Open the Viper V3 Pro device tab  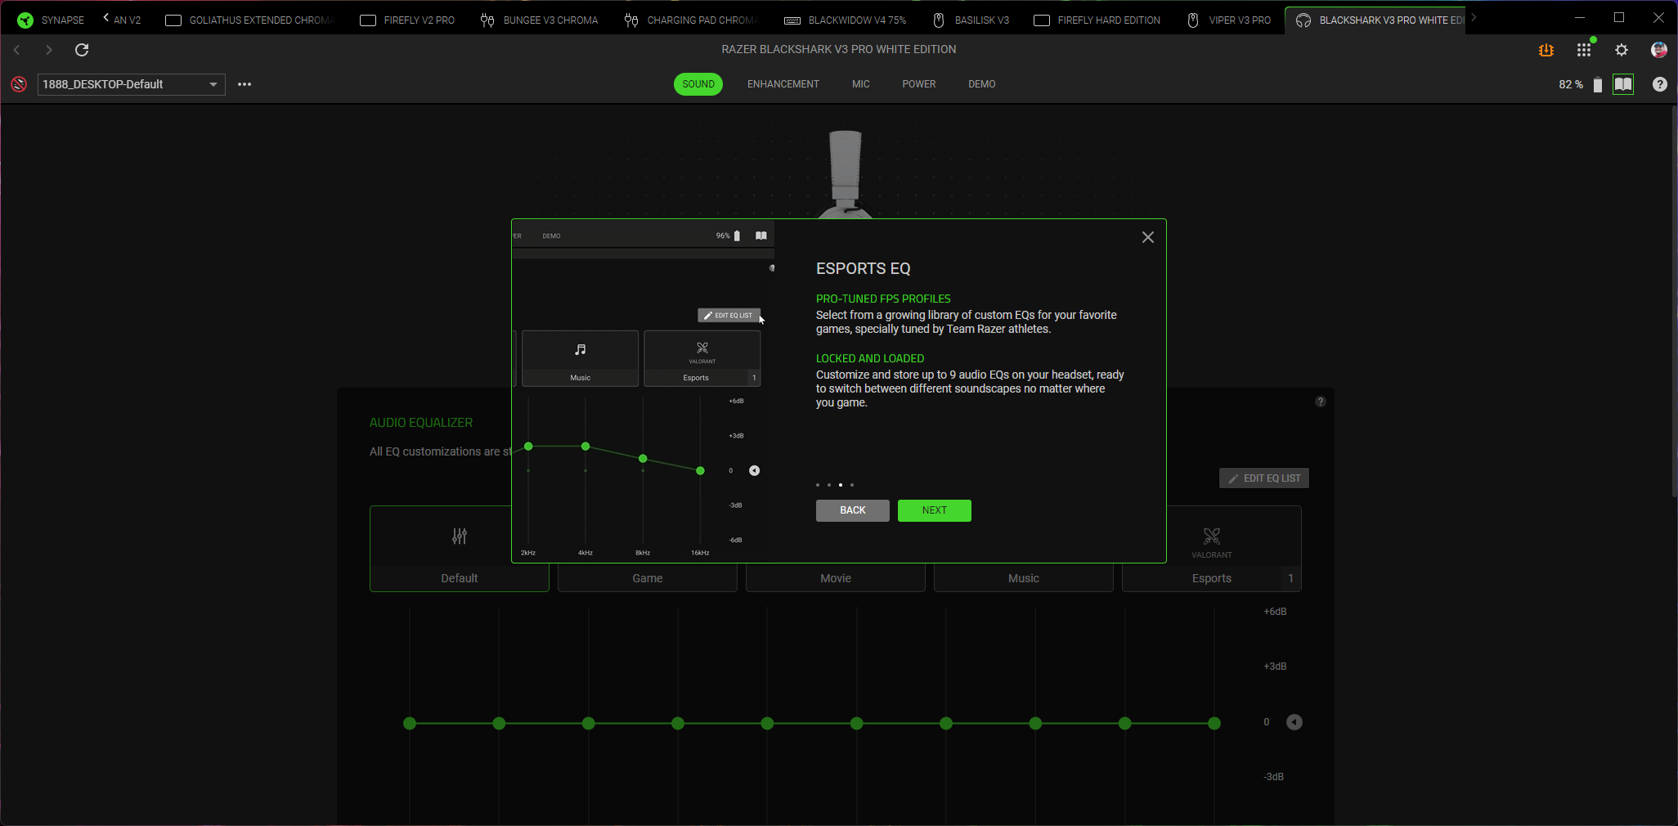1229,20
